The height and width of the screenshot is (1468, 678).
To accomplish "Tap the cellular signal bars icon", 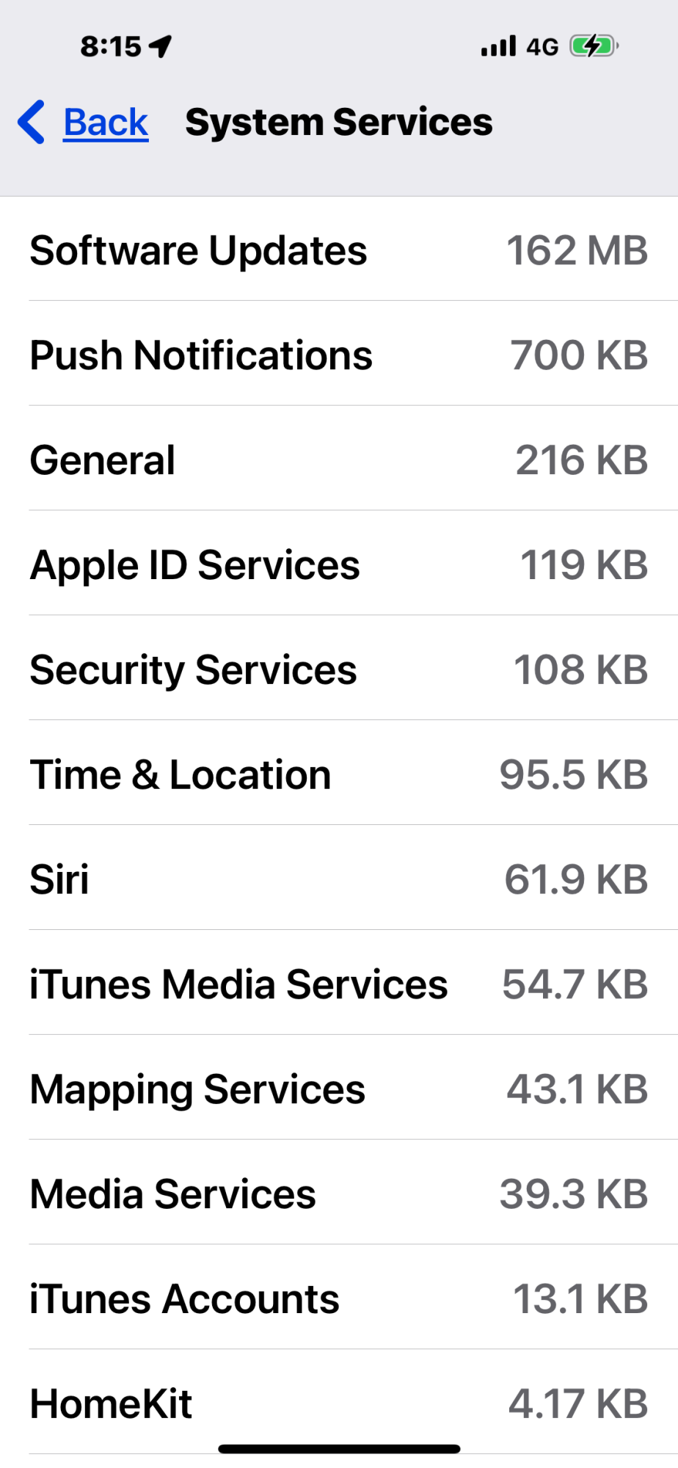I will click(499, 46).
